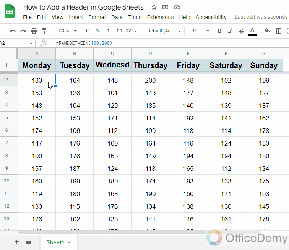
Task: Add a new sheet
Action: click(17, 242)
